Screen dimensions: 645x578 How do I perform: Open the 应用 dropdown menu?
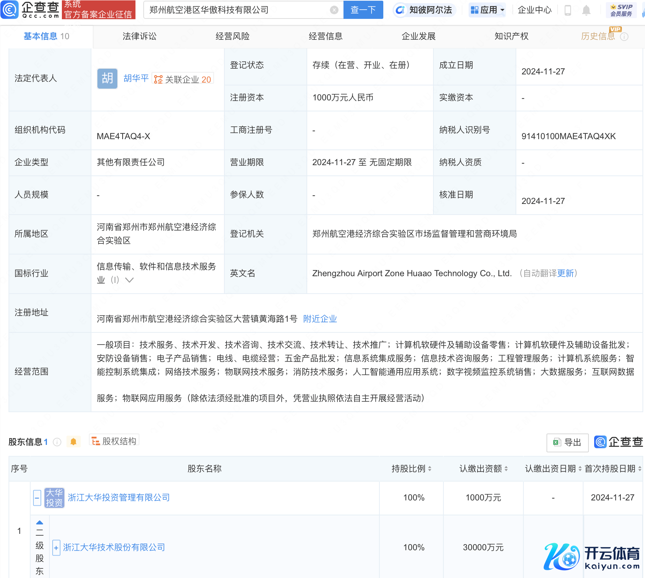487,10
